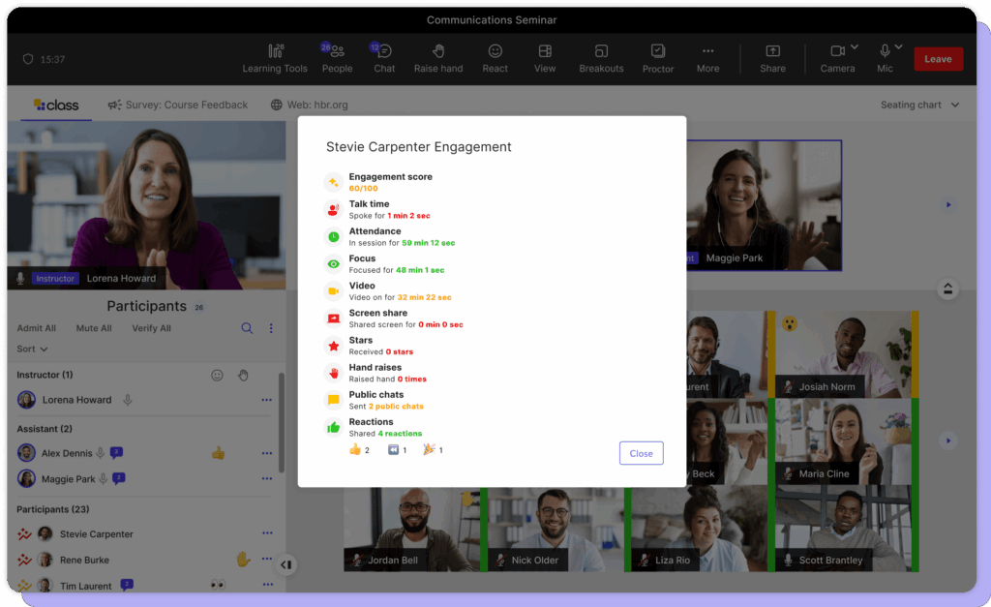
Task: Open the Proctor view
Action: [658, 58]
